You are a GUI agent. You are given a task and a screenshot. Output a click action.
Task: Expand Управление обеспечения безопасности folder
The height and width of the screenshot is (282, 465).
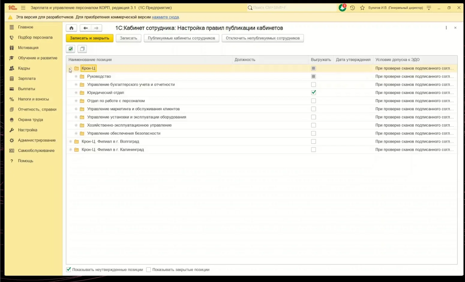pos(76,133)
